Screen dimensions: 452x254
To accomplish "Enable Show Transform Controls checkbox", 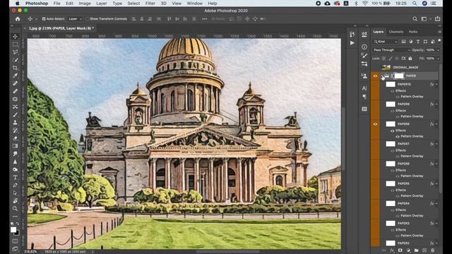I will [88, 19].
